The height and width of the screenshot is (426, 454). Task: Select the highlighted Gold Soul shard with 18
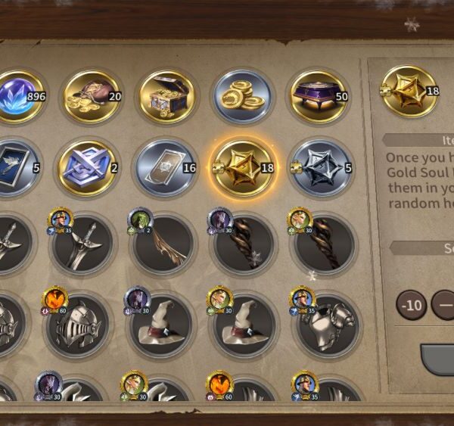(244, 168)
